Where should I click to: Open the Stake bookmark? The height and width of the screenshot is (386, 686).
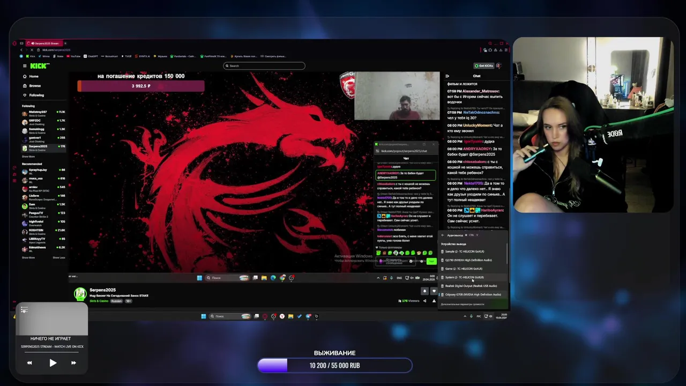(58, 56)
